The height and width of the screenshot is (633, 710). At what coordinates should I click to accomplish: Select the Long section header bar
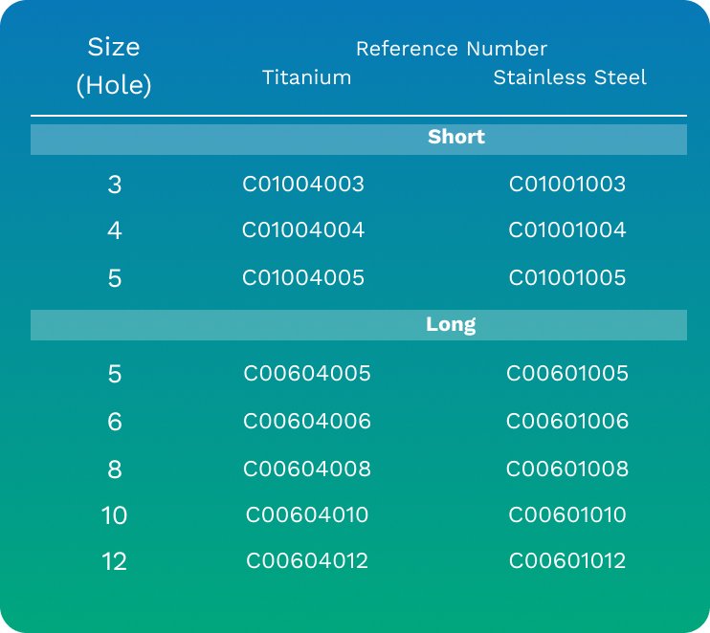359,325
